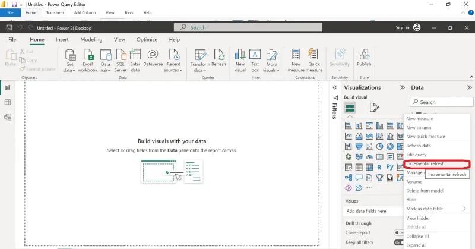The height and width of the screenshot is (249, 475).
Task: Select key influencers trophy visual
Action: tap(379, 178)
